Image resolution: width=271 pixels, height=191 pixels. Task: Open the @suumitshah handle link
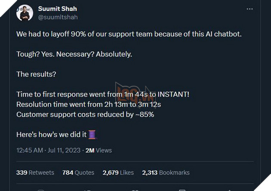pos(58,17)
